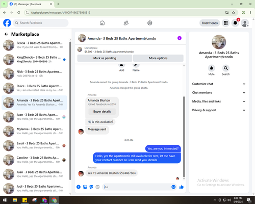Click the blue plus more-actions icon
The image size is (255, 204).
(x=79, y=187)
